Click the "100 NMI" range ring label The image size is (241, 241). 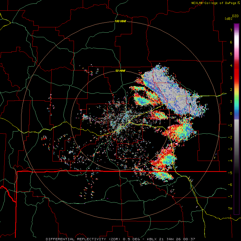tap(120, 21)
